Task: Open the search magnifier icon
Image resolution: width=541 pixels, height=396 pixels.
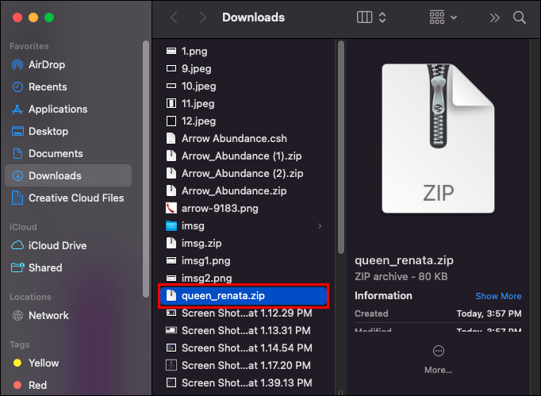Action: tap(520, 17)
